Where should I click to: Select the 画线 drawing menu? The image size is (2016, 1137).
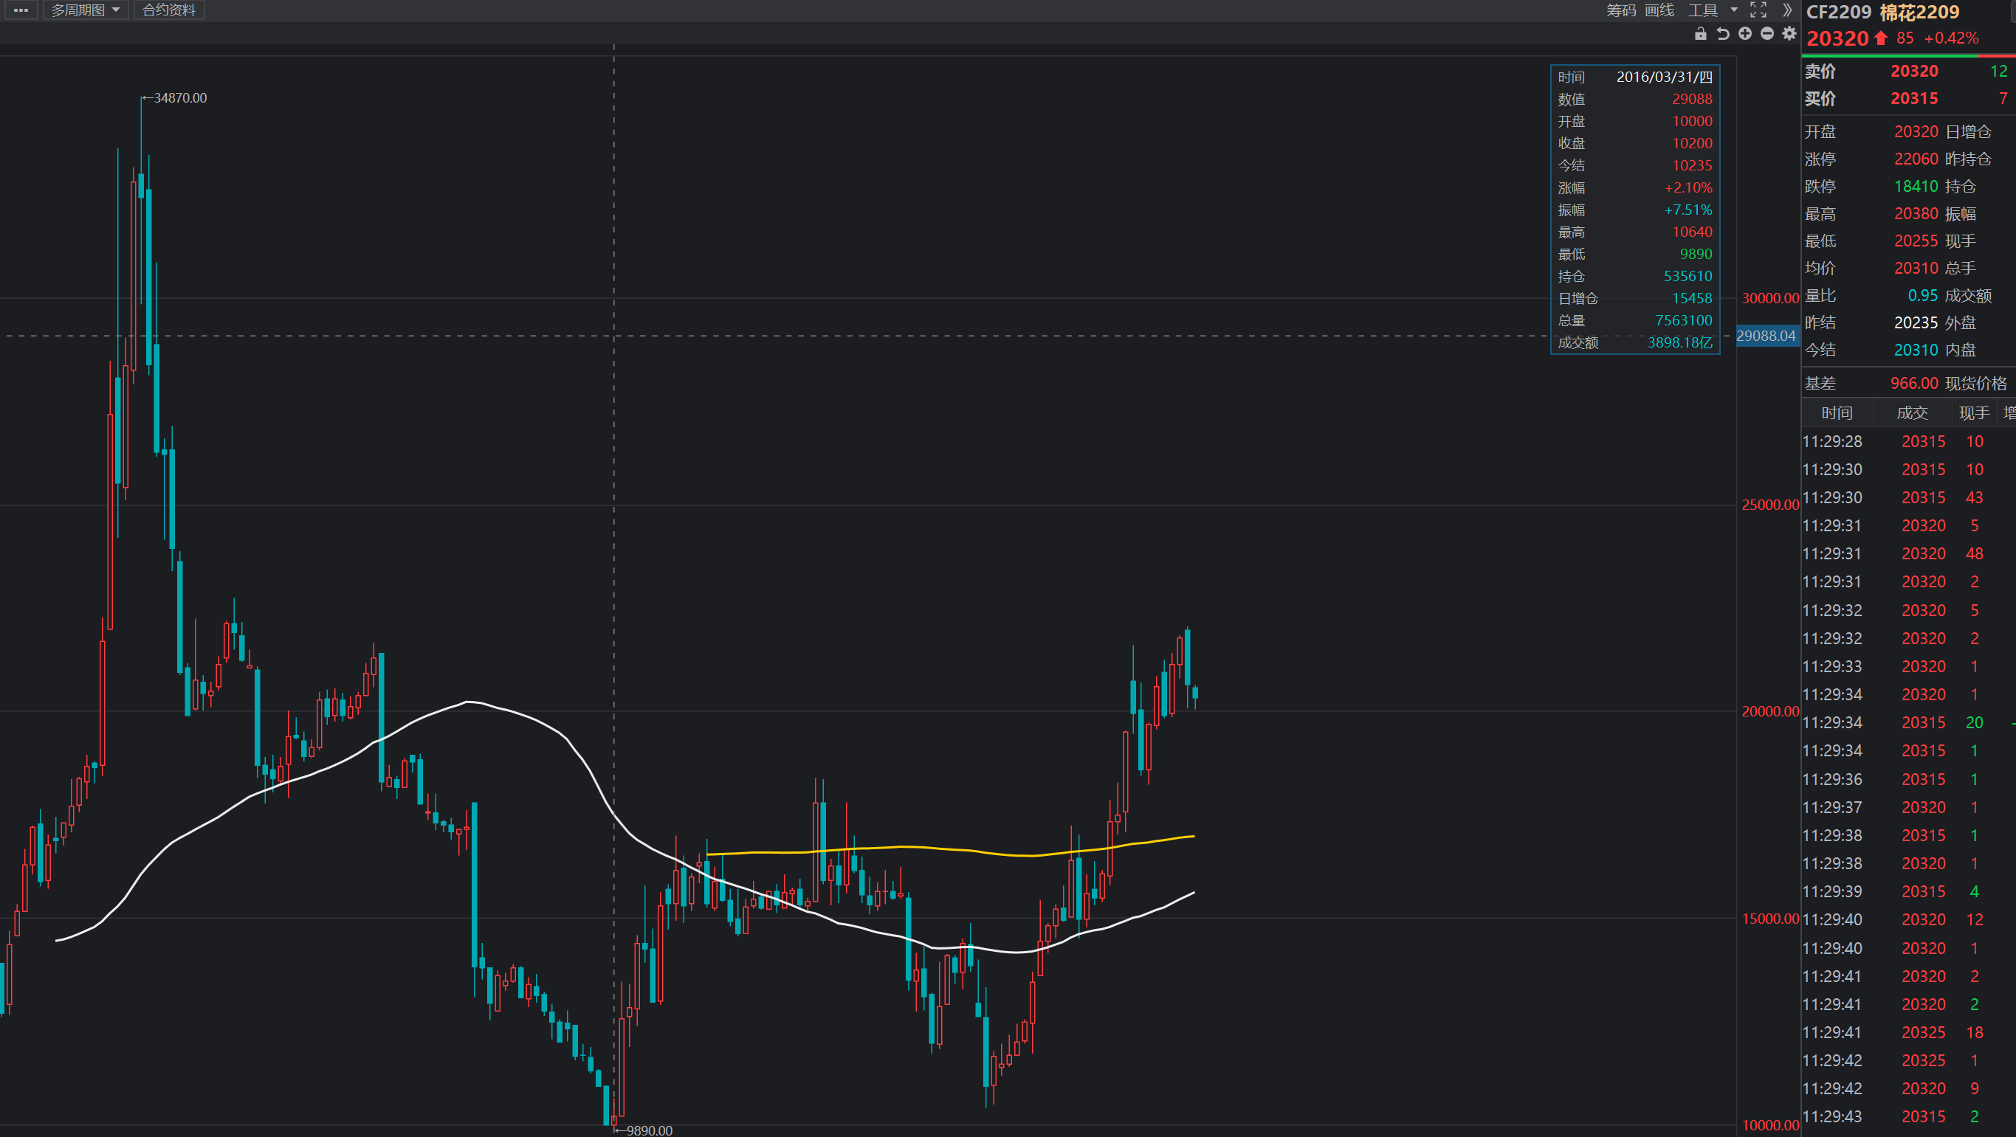(1659, 10)
